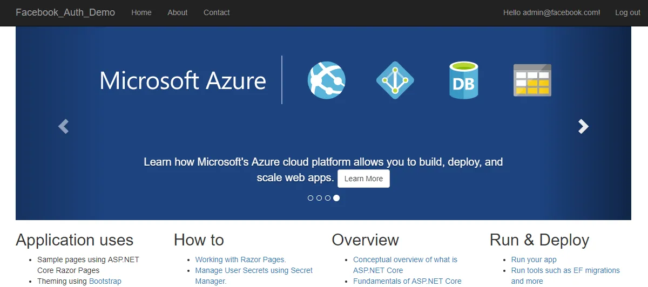Viewport: 648px width, 287px height.
Task: Select the third carousel indicator dot
Action: click(x=328, y=198)
